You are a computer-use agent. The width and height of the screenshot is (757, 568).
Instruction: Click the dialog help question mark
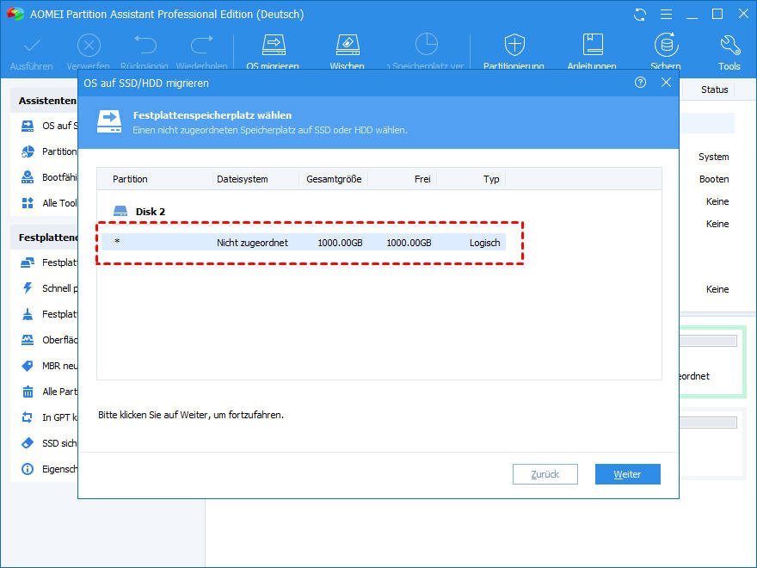click(640, 83)
